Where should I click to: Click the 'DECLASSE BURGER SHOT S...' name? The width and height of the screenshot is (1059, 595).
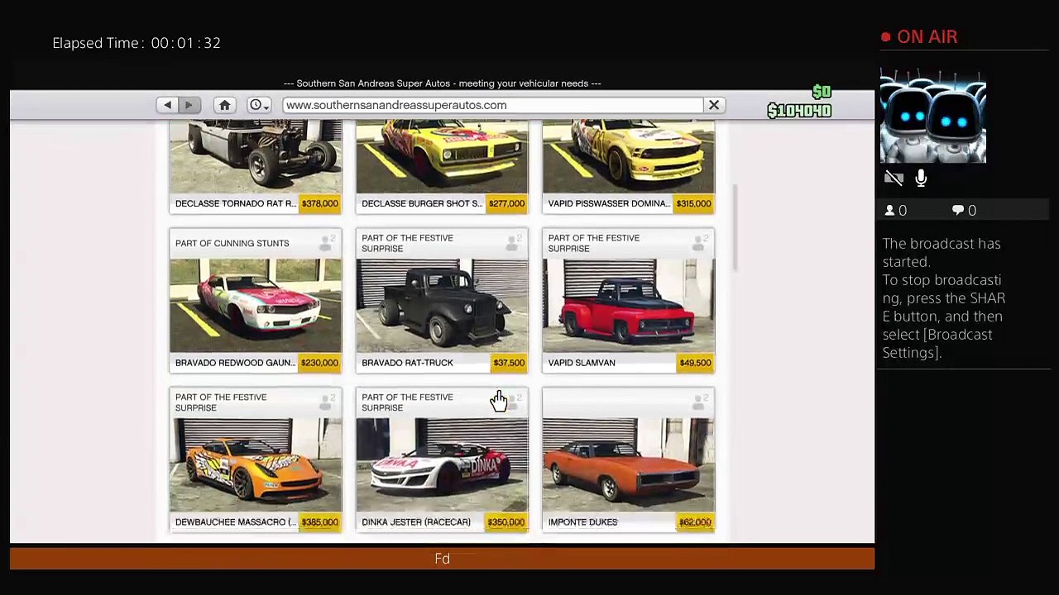coord(421,203)
